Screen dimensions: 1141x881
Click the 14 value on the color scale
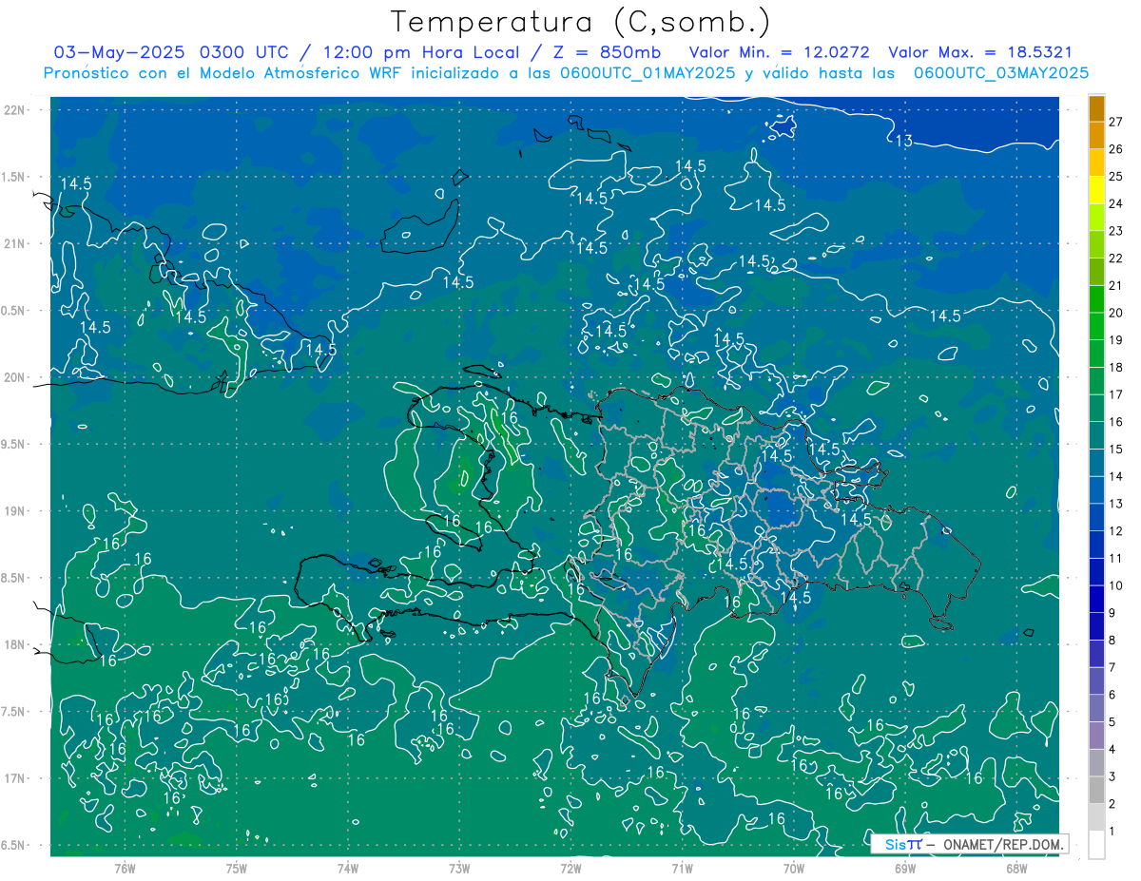(1115, 476)
